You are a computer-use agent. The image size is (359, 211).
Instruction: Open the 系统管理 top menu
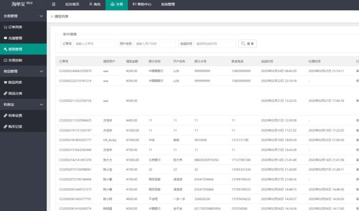pos(167,5)
